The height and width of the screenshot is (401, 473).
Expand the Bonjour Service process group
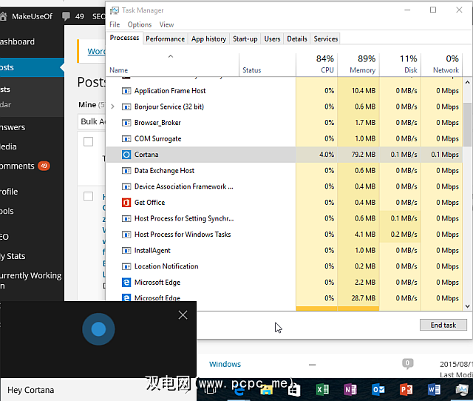click(112, 107)
